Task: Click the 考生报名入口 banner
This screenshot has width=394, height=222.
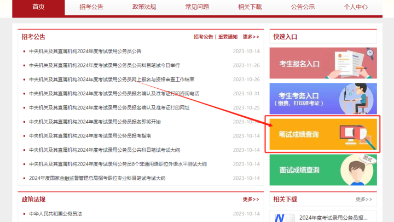Action: point(323,63)
